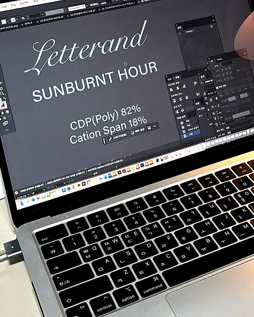
Task: Switch to (6.8)빈티지 비디오.ai document tab
Action: (x=52, y=19)
